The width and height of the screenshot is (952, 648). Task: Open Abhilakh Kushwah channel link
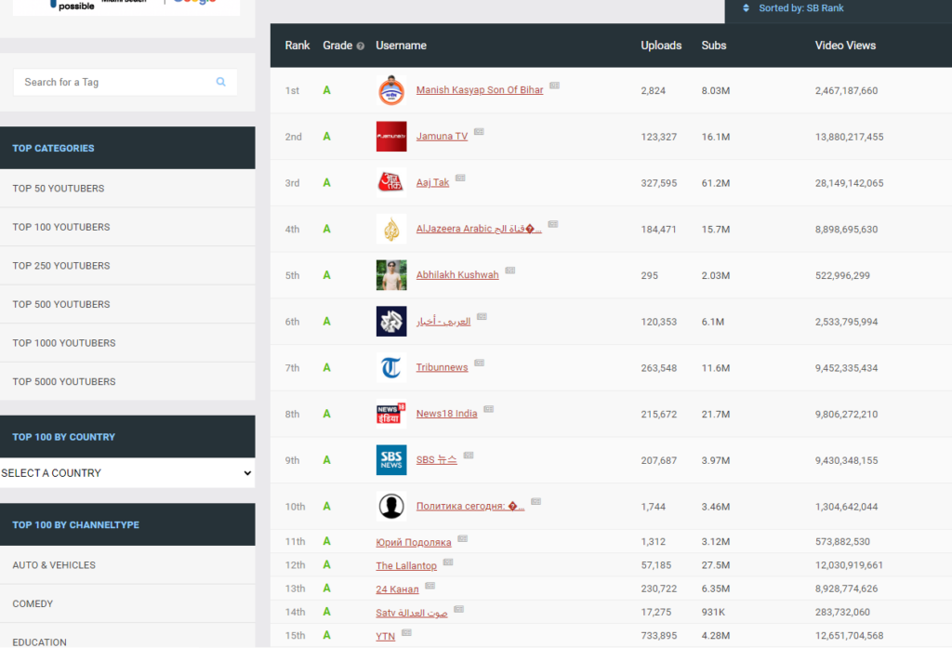coord(457,274)
